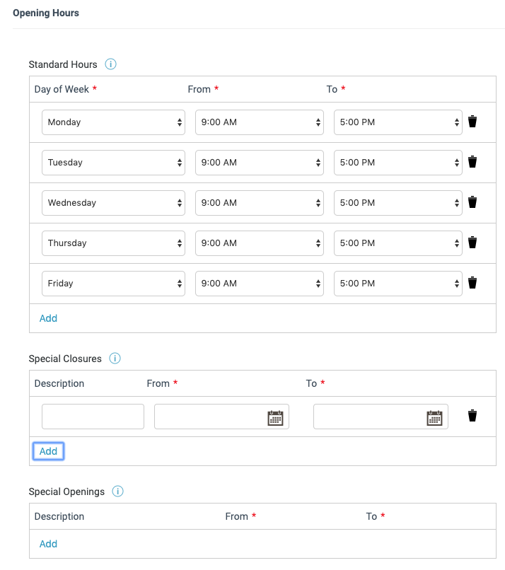Add a Special Openings entry
505x570 pixels.
(x=48, y=545)
